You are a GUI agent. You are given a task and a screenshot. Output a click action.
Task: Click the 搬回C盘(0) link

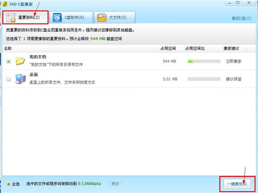[x=241, y=19]
